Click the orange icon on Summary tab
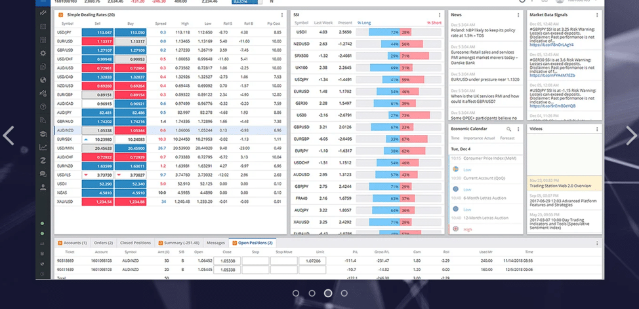 click(161, 243)
